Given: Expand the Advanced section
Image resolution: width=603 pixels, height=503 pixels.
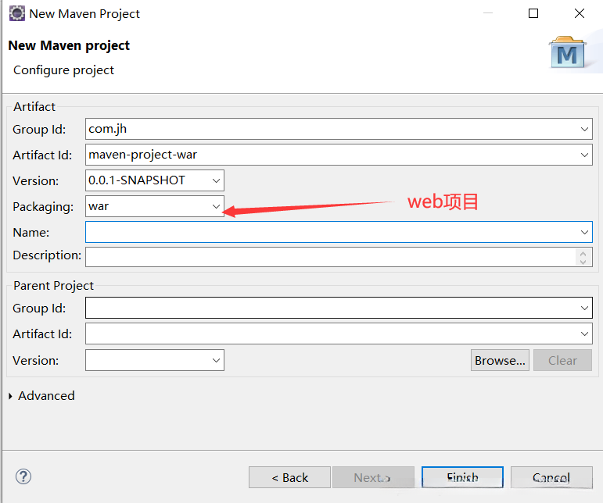Looking at the screenshot, I should [10, 396].
